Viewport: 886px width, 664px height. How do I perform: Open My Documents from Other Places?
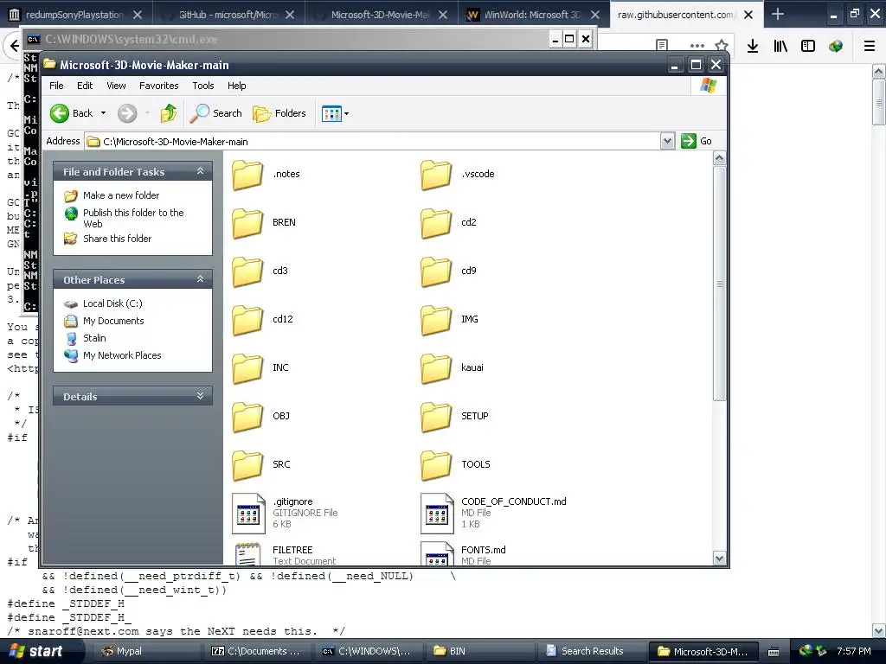pos(113,321)
